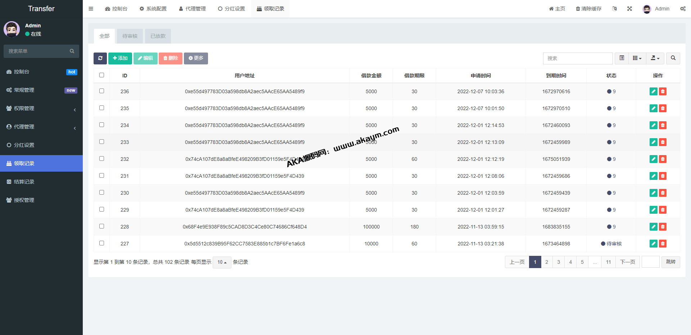Check the select-all checkbox in table header
Screen dimensions: 691x335
(x=101, y=75)
